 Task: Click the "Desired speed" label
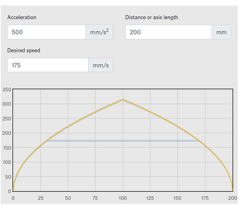click(x=24, y=50)
